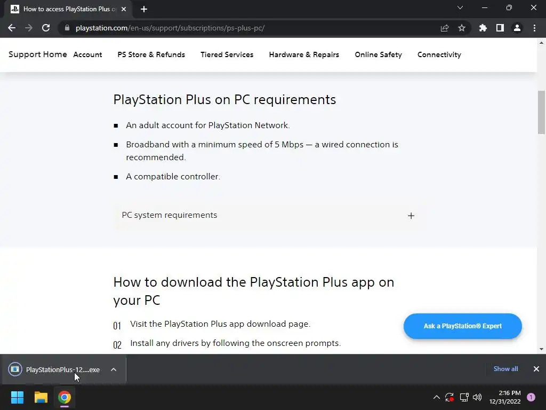Open File Explorer from the taskbar

[41, 397]
